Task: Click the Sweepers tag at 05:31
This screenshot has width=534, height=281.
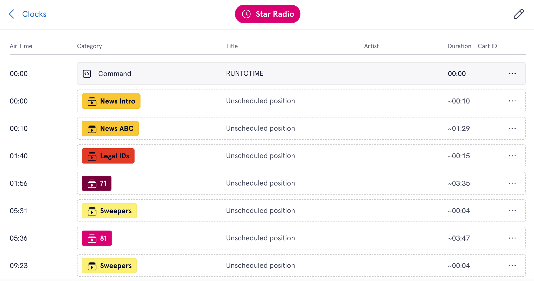Action: click(x=109, y=211)
